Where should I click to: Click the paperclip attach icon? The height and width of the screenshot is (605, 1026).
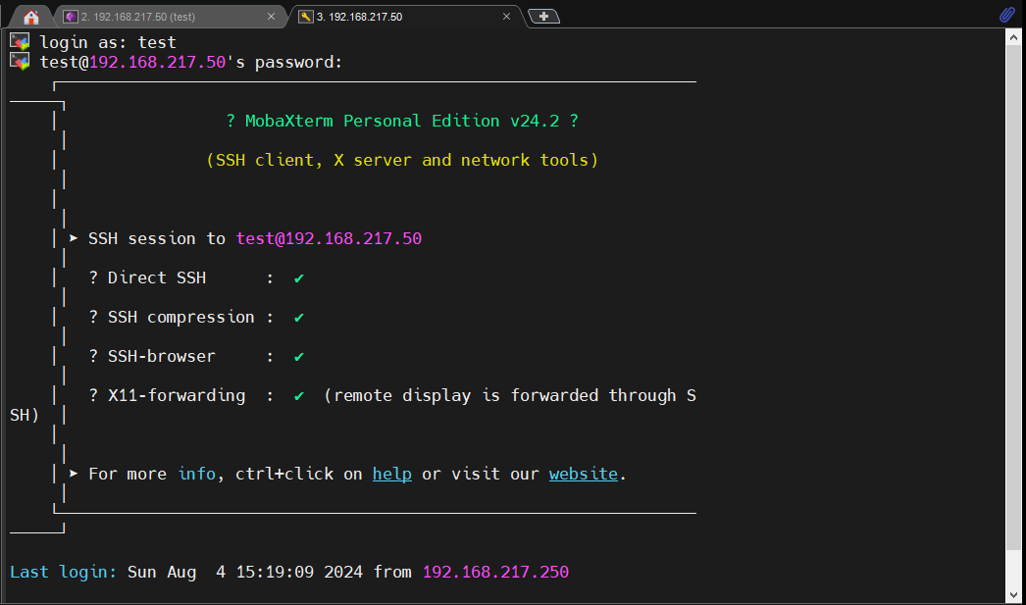pyautogui.click(x=1007, y=15)
